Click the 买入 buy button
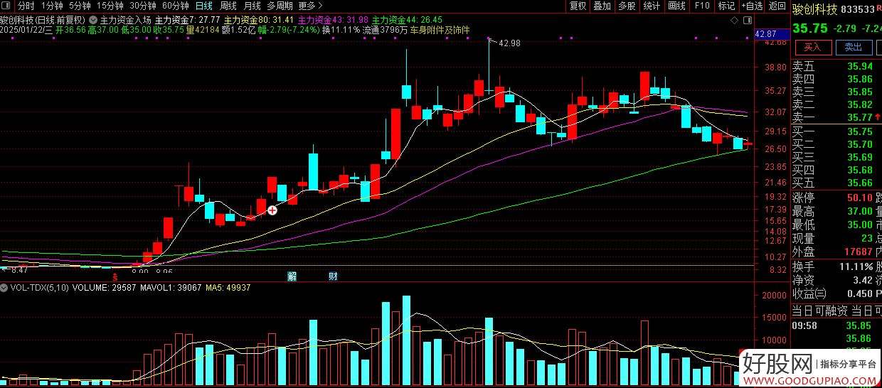Viewport: 882px width, 388px height. coord(812,48)
